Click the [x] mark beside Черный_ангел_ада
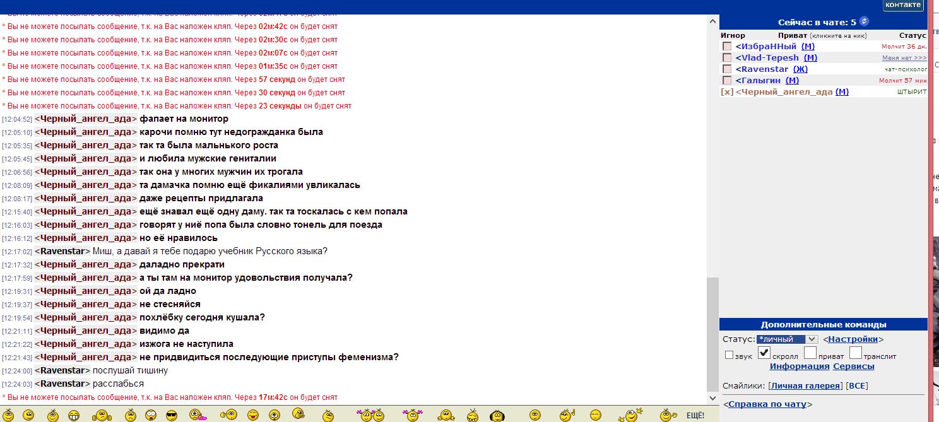 click(x=727, y=92)
